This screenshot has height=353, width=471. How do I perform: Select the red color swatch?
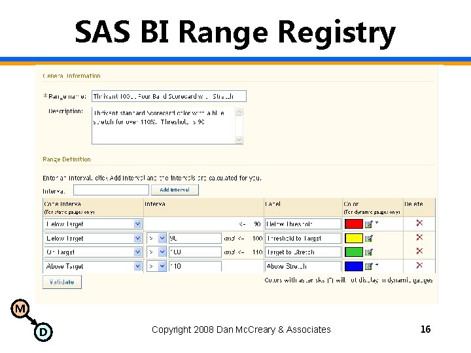pos(353,224)
